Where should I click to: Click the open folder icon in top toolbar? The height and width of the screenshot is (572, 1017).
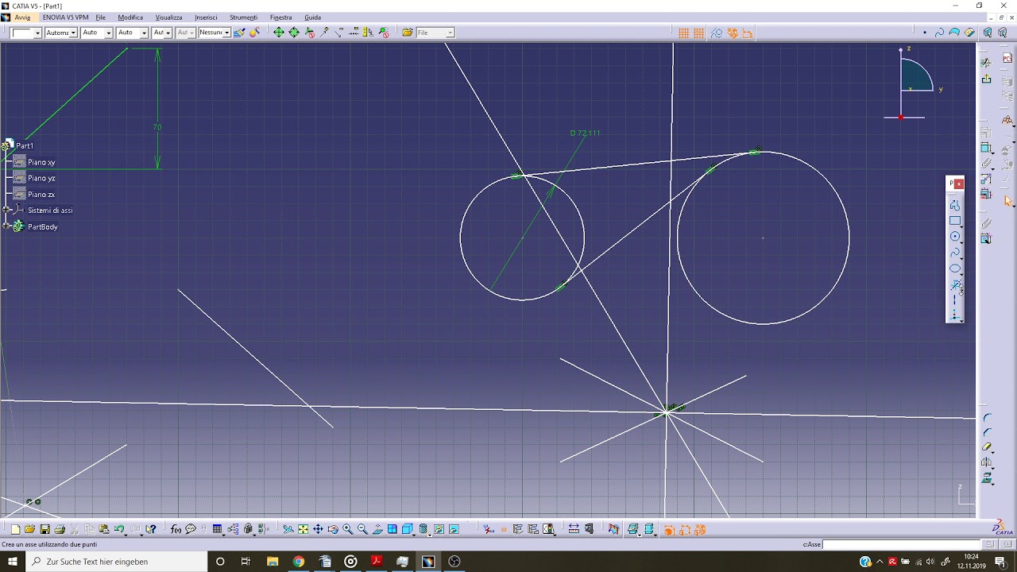pyautogui.click(x=408, y=33)
